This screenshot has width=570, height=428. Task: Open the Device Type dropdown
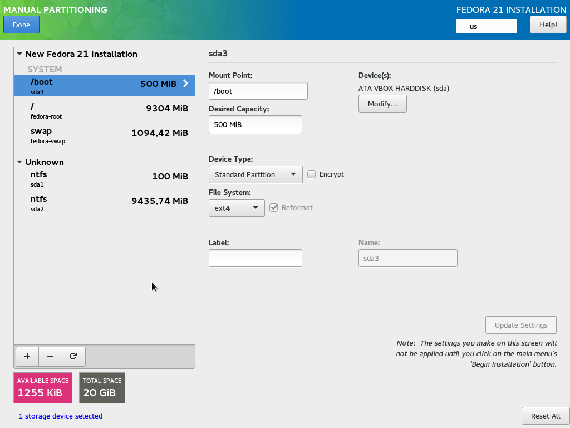click(255, 174)
